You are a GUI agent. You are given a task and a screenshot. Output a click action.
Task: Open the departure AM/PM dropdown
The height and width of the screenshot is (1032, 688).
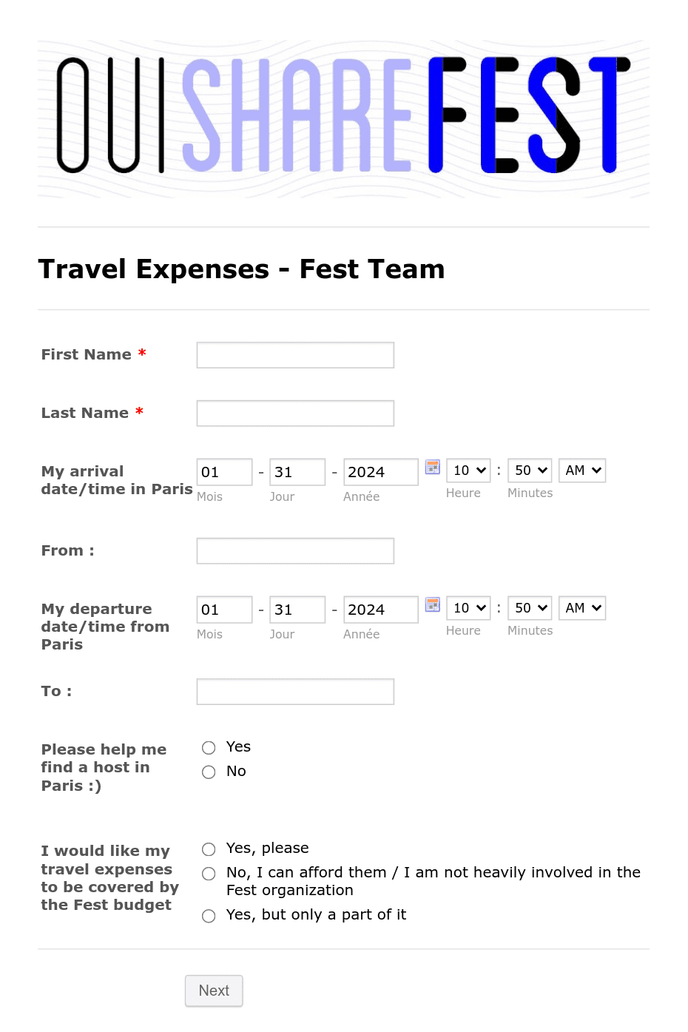coord(582,608)
